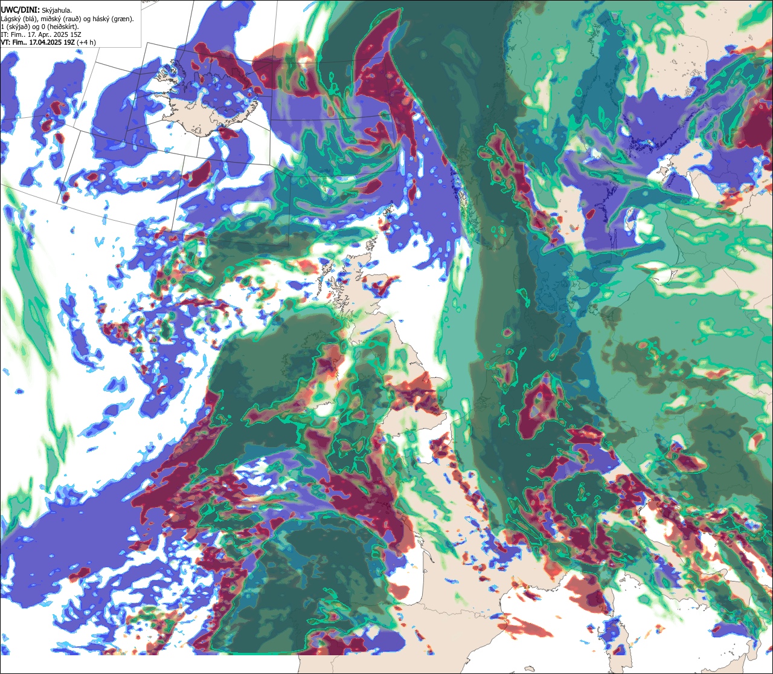Select the legend line starting 'Lágský (blá)'
This screenshot has width=773, height=674.
click(x=68, y=19)
